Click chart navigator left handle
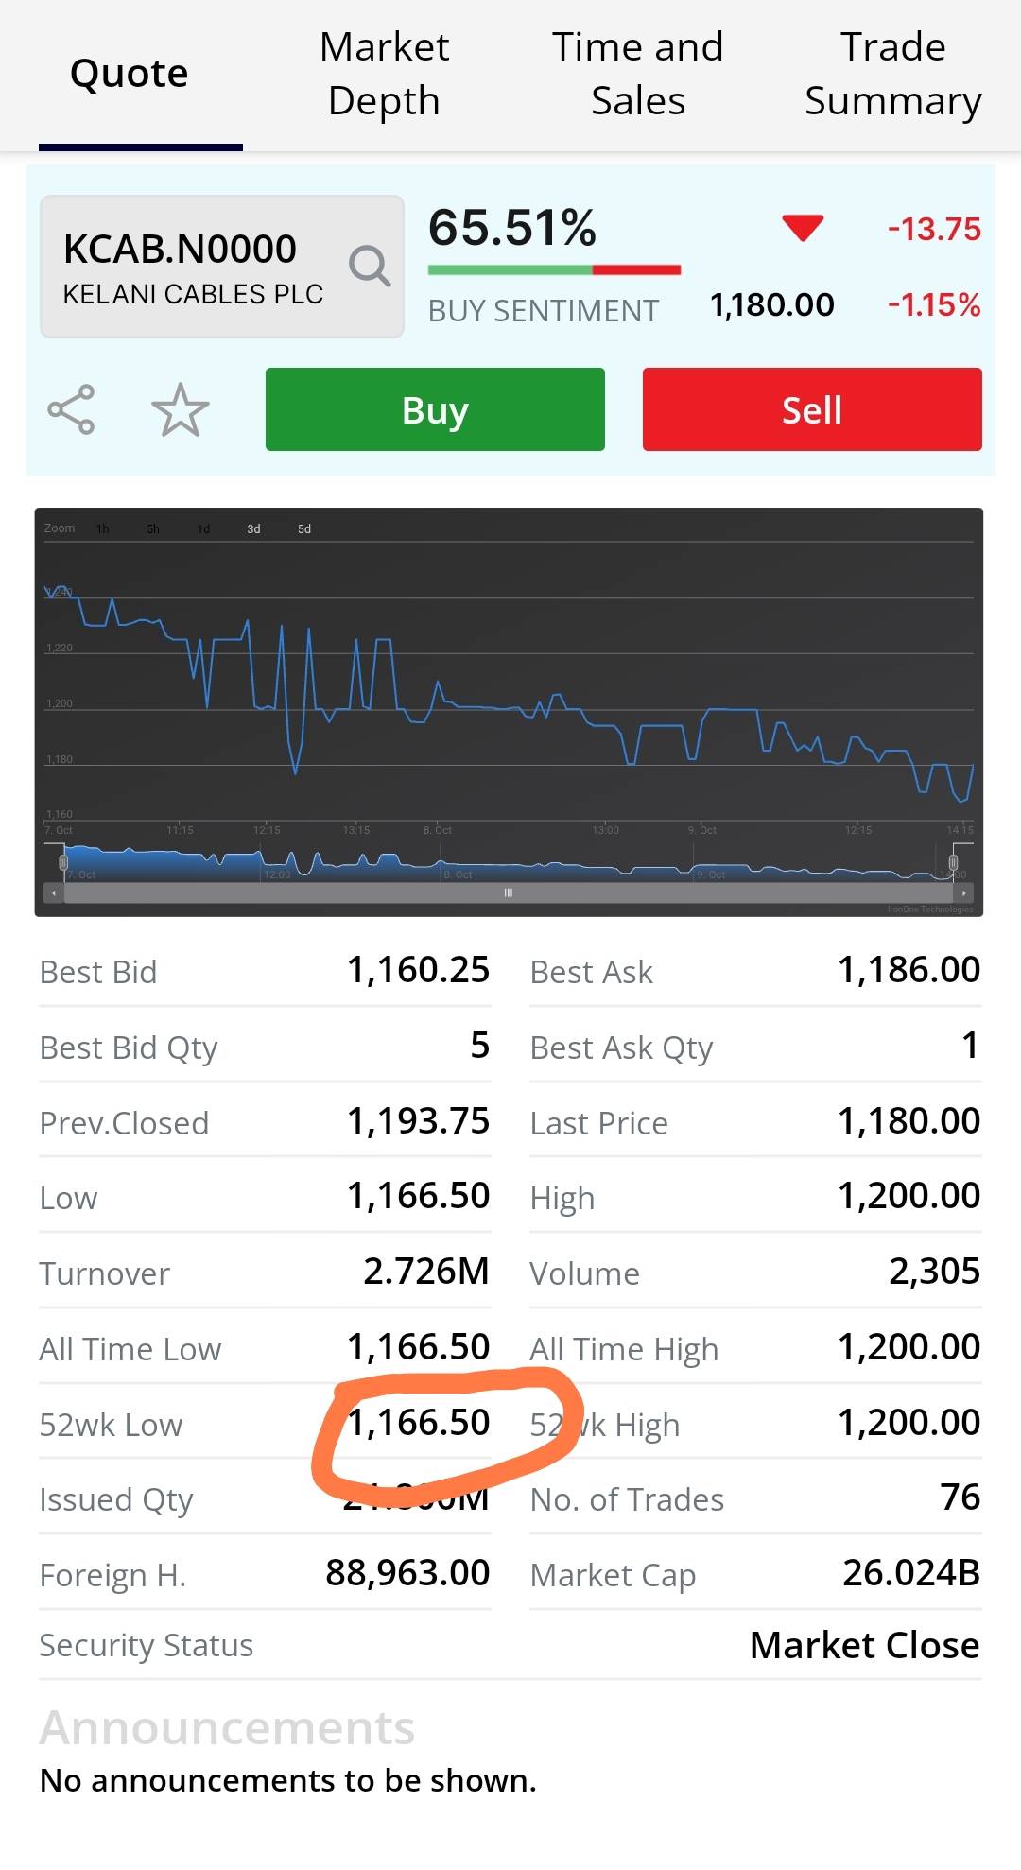Image resolution: width=1021 pixels, height=1870 pixels. (63, 862)
